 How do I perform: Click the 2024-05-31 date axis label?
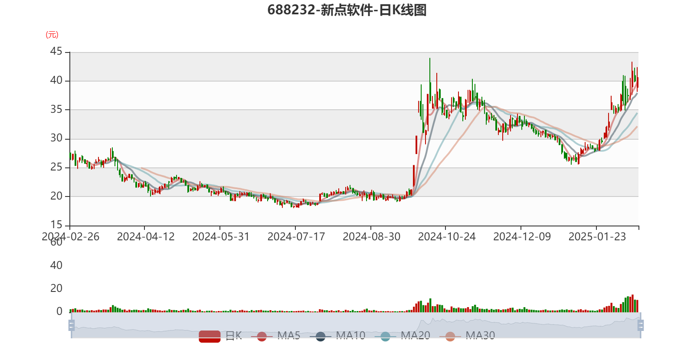[221, 236]
